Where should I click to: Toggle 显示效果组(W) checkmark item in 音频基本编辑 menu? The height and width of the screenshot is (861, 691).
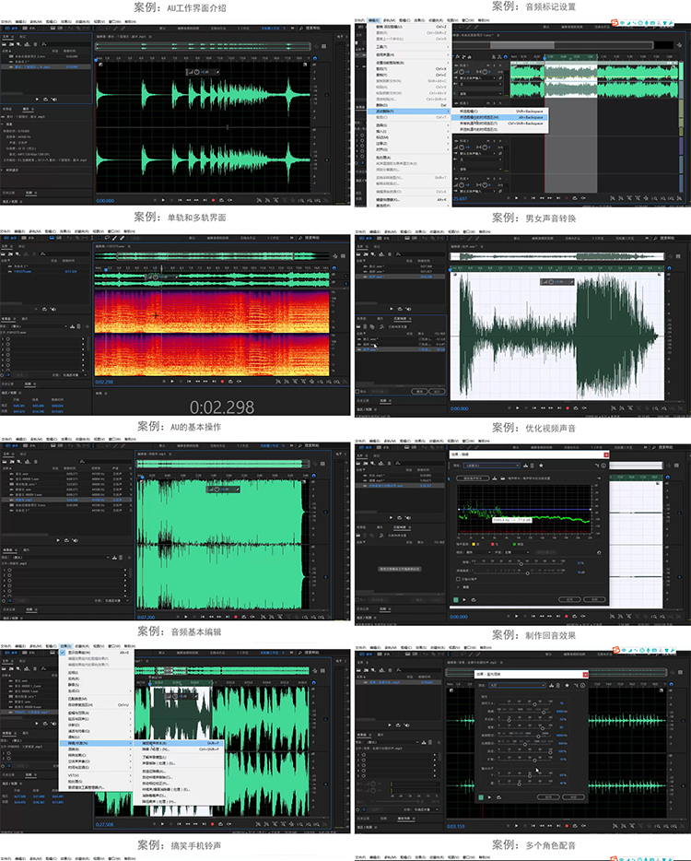96,653
